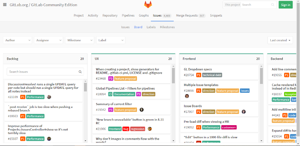Click the Backlog search issues magnifier icon
Viewport: 300px width, 146px height.
[80, 72]
